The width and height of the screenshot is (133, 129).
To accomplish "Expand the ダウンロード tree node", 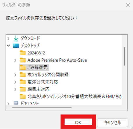I will click(x=8, y=39).
